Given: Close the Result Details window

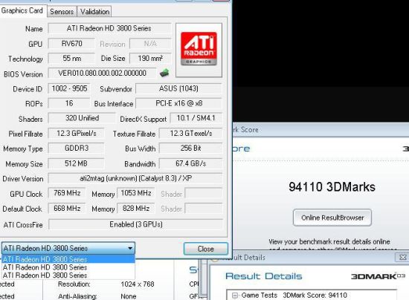Looking at the screenshot, I should (402, 257).
